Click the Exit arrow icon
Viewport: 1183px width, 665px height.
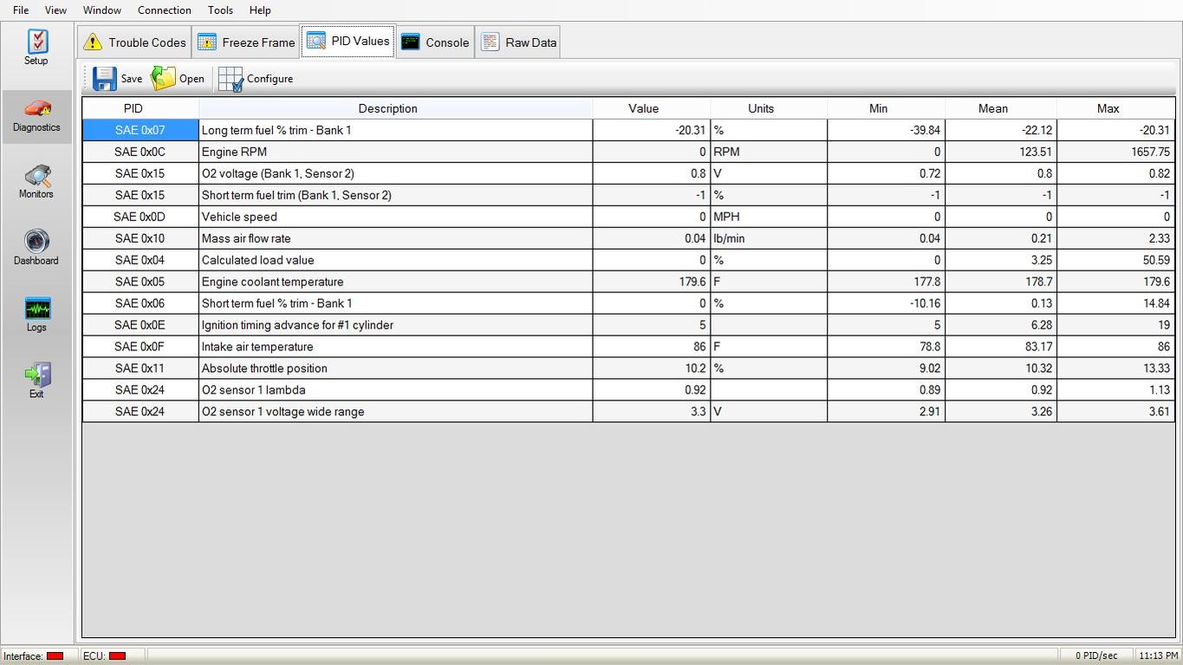point(37,375)
